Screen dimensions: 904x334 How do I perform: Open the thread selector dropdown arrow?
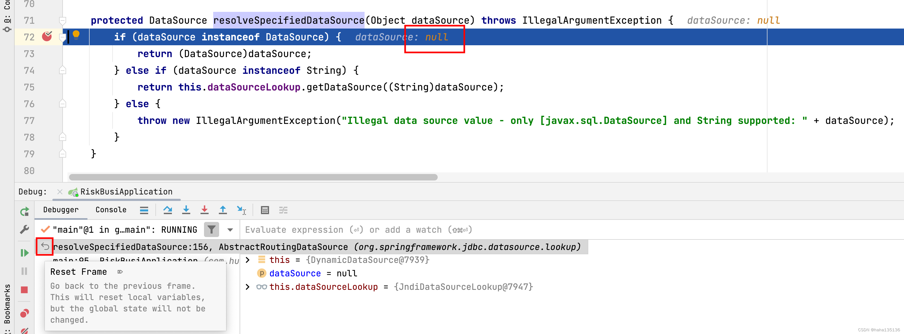[230, 230]
